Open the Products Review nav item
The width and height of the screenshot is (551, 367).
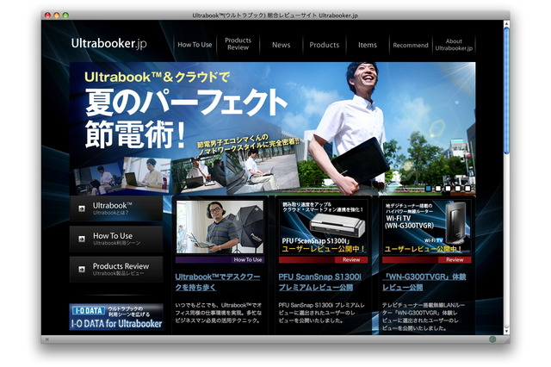(238, 44)
